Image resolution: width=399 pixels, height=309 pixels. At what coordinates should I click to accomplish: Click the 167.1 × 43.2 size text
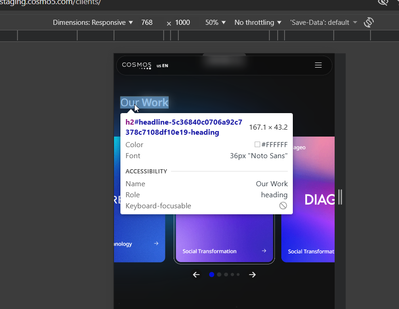(268, 127)
